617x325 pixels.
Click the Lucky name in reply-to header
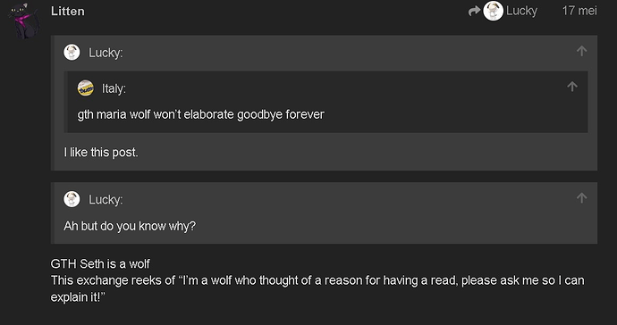(521, 11)
